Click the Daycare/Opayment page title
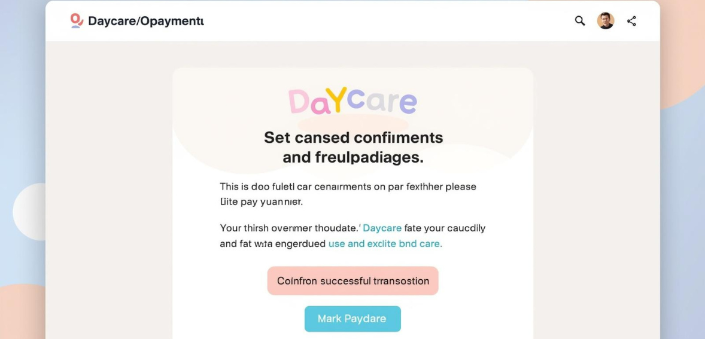The image size is (705, 339). point(145,21)
